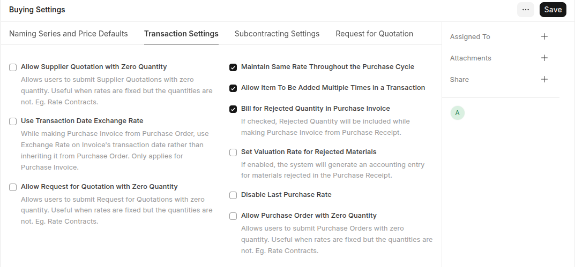Screen dimensions: 575x267
Task: Go to the Request for Quotation tab
Action: point(374,34)
